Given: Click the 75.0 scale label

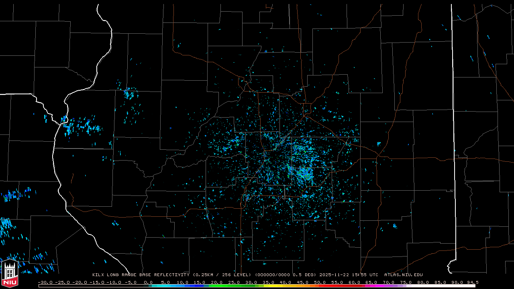Looking at the screenshot, I should coord(406,282).
